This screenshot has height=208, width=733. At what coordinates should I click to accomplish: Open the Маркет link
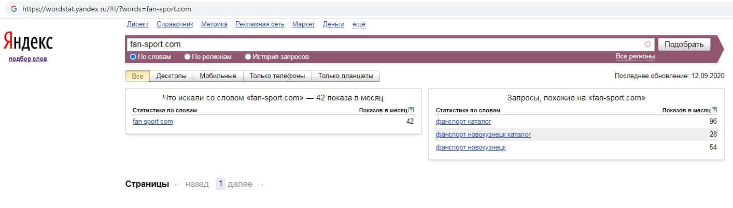click(304, 24)
